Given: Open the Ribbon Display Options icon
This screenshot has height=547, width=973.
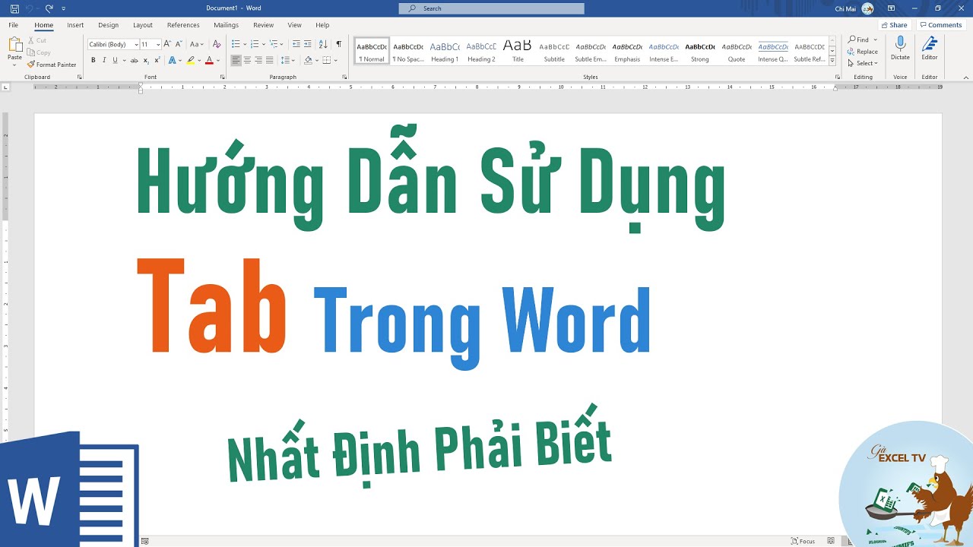Looking at the screenshot, I should pos(891,8).
